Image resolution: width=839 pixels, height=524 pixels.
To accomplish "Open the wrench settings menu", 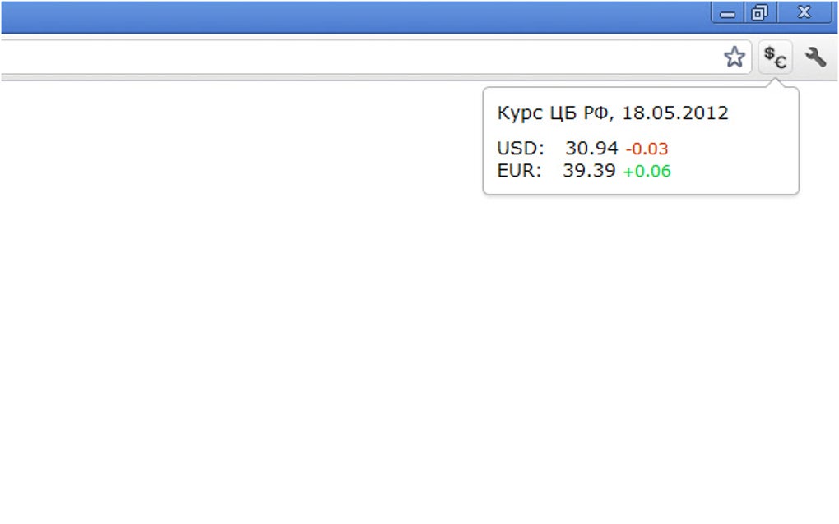I will point(815,57).
